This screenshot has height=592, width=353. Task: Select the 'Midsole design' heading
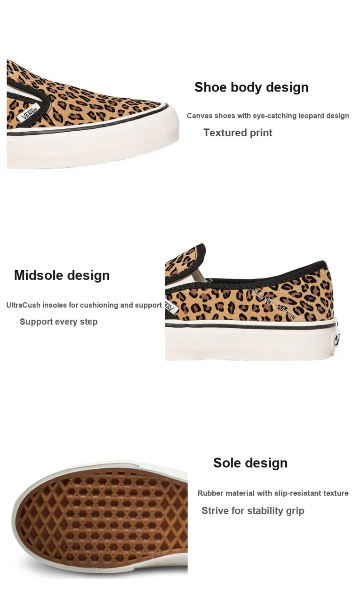pos(62,275)
